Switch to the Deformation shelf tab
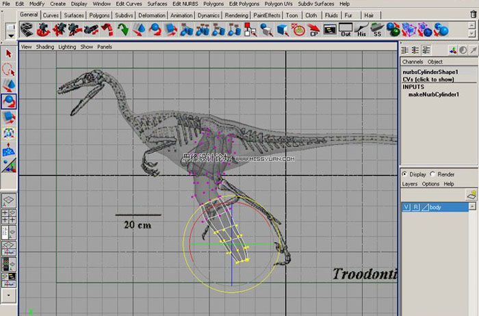 point(151,15)
